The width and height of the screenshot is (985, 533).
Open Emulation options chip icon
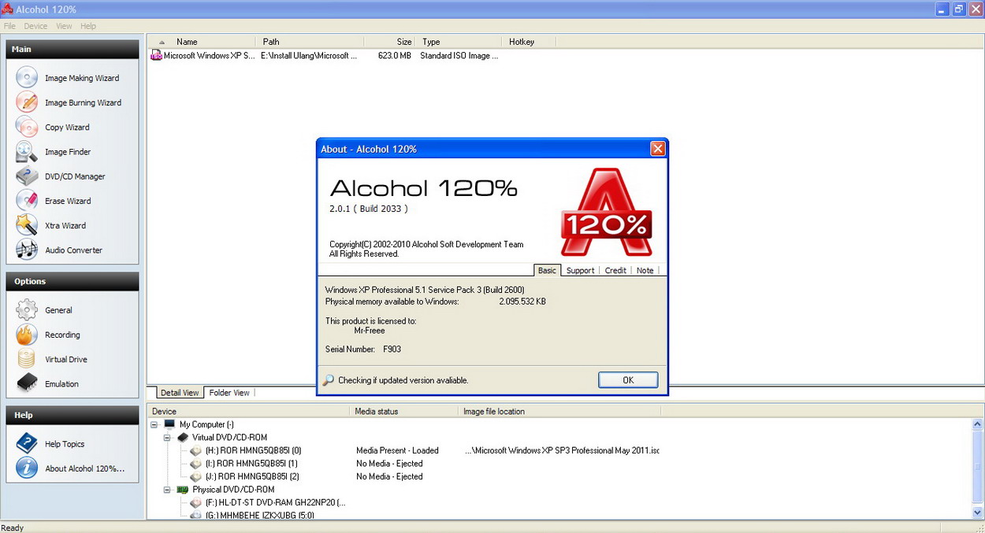(x=27, y=383)
